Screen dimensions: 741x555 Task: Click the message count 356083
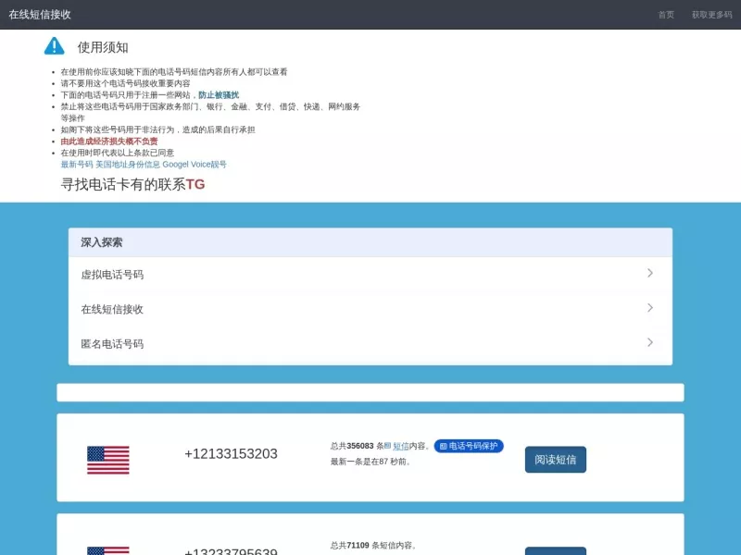pos(360,446)
